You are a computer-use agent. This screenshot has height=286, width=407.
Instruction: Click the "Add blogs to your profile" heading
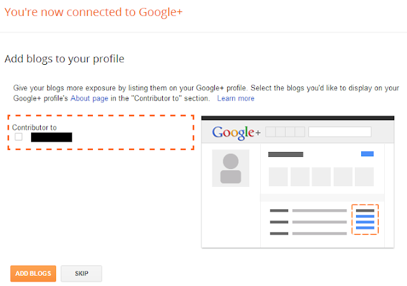click(x=64, y=59)
